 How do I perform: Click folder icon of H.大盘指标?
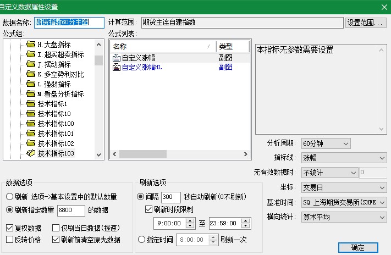point(31,45)
